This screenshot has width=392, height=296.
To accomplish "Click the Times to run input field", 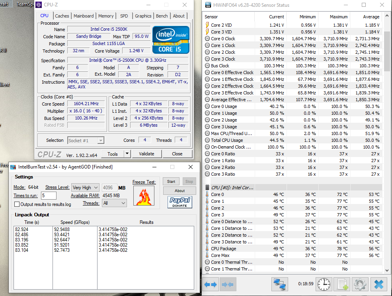I will click(x=49, y=196).
